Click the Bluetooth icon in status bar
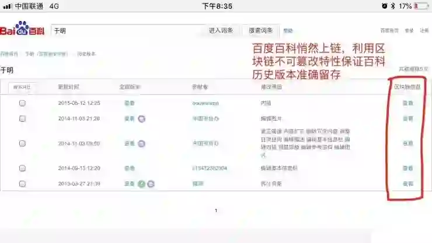The width and height of the screenshot is (432, 243). pyautogui.click(x=393, y=6)
